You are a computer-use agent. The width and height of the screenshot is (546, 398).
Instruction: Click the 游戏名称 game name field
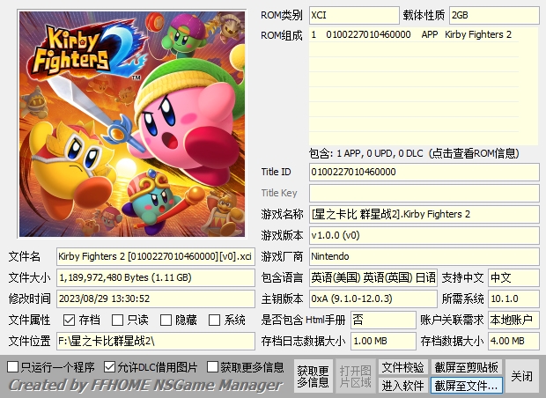424,214
